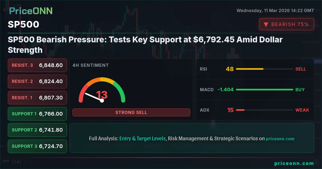Select the SUPPORT 3 level 6,724.70
The width and height of the screenshot is (322, 169).
[x=37, y=146]
